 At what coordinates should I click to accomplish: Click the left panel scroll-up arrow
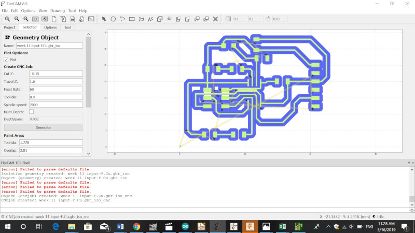point(88,34)
